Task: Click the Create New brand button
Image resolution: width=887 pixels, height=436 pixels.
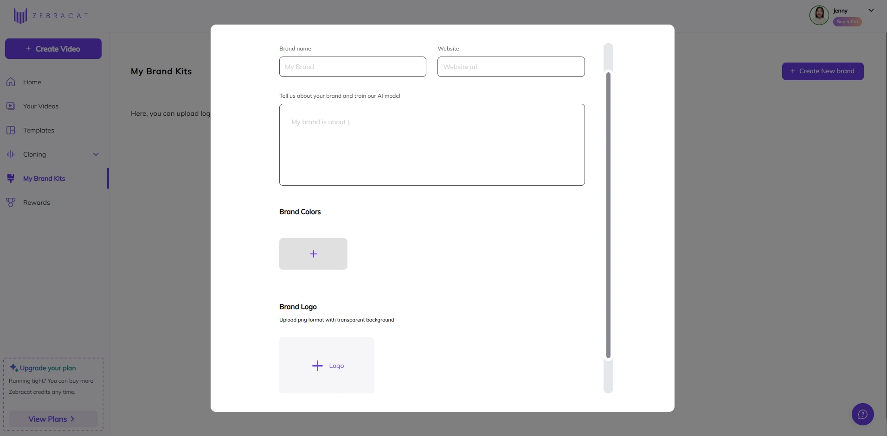Action: click(823, 71)
